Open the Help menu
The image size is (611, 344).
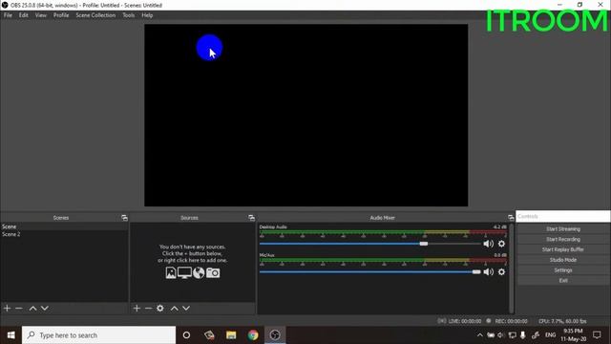tap(147, 15)
